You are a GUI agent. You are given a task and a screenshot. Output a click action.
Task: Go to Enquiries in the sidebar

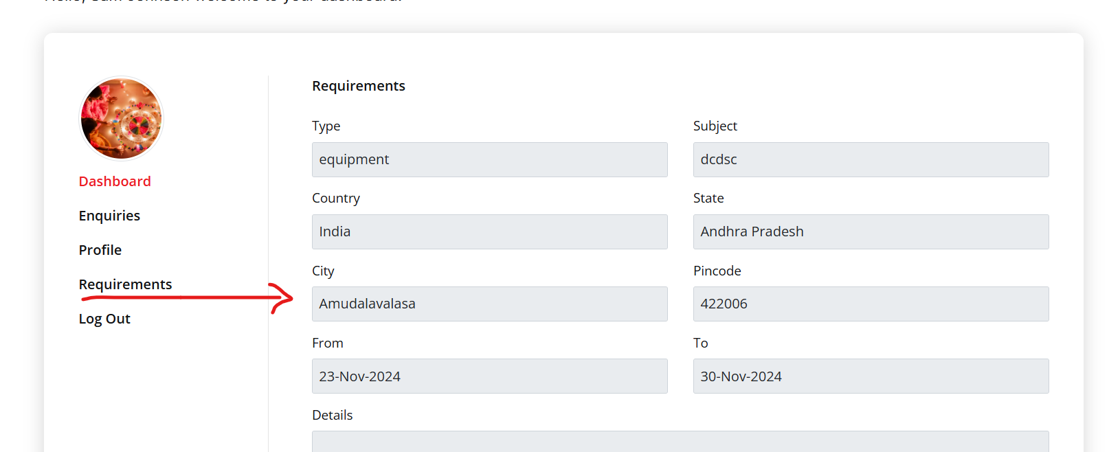coord(109,216)
